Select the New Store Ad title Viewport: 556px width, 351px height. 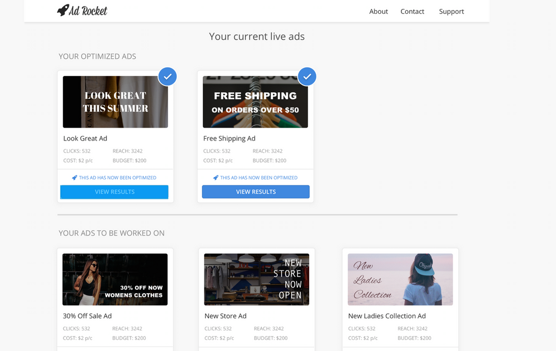(225, 315)
